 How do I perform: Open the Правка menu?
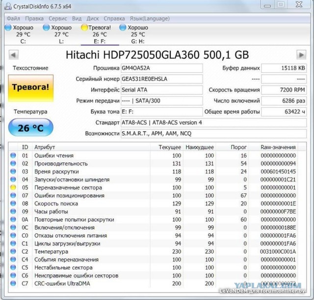pyautogui.click(x=34, y=19)
